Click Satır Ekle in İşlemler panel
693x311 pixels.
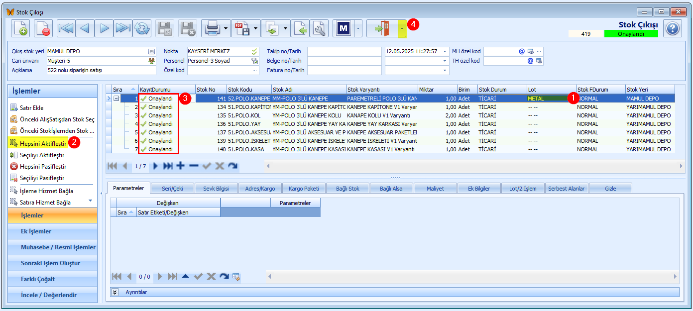click(32, 108)
